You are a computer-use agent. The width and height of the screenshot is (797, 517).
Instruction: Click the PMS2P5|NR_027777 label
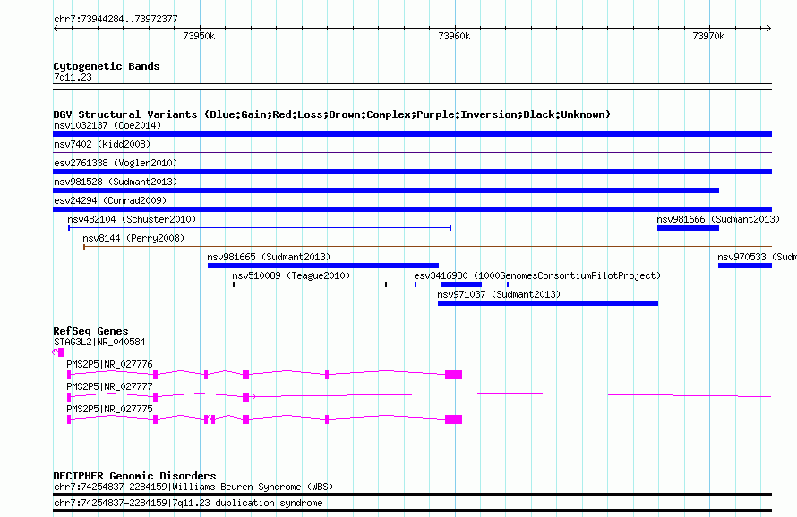click(x=110, y=386)
